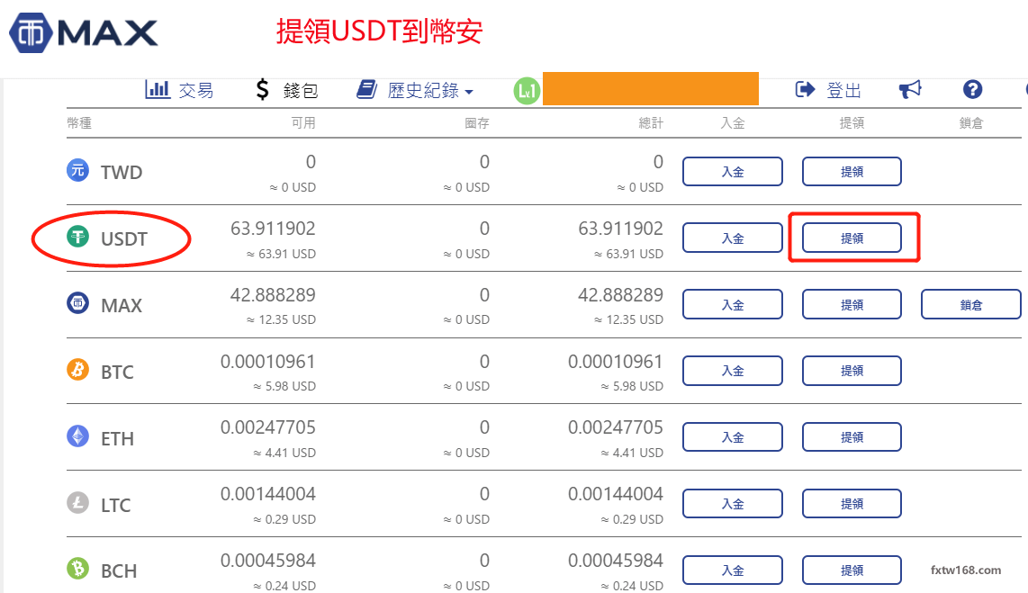The image size is (1028, 593).
Task: Click the logout arrow icon beside 登出
Action: point(806,89)
